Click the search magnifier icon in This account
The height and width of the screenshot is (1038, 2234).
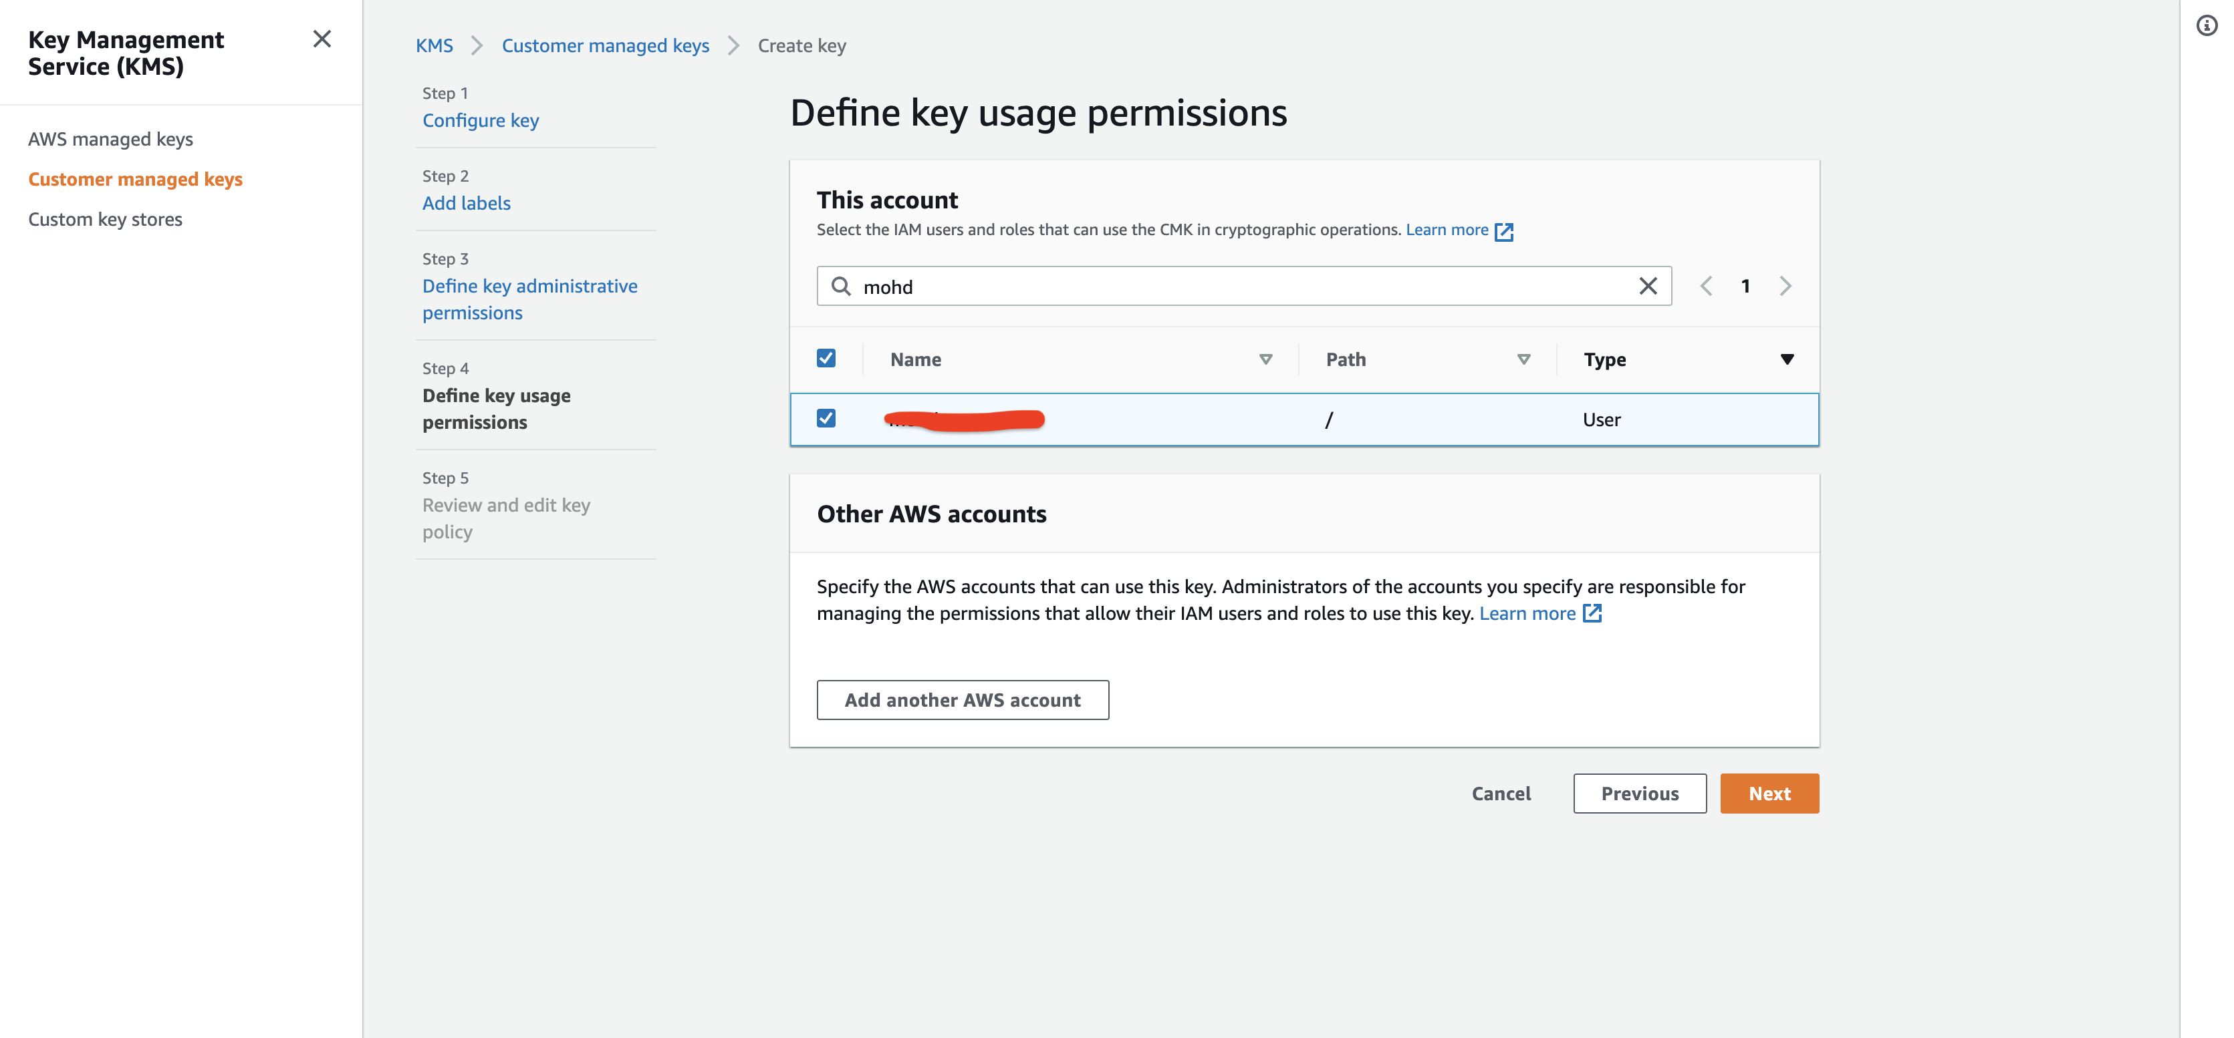click(840, 286)
